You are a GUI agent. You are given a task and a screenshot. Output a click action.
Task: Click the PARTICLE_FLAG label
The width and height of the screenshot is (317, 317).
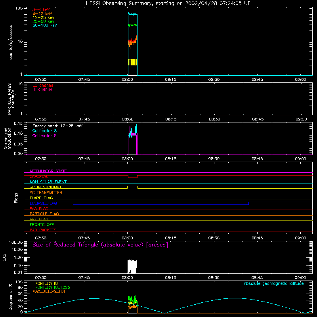pyautogui.click(x=44, y=214)
